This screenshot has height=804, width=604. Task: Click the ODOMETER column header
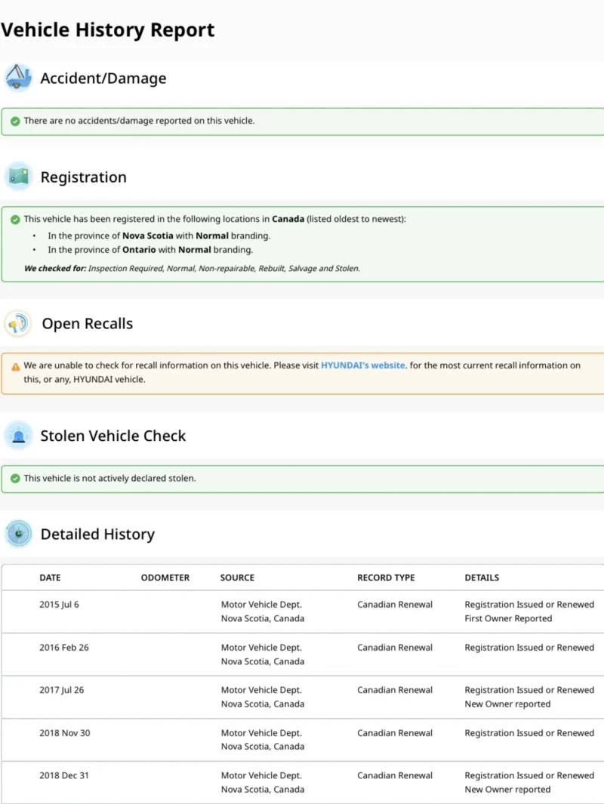(165, 578)
